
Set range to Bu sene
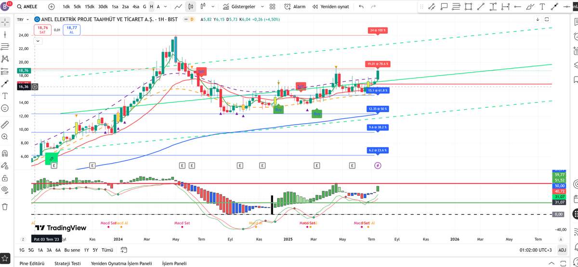point(72,250)
